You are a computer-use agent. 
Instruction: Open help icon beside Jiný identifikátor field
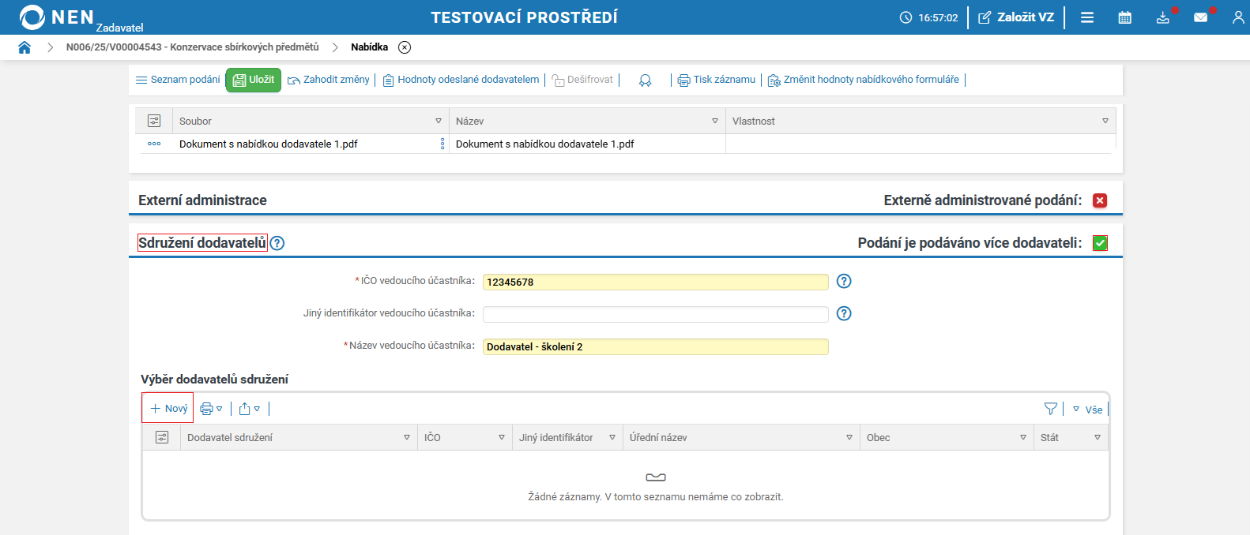click(x=844, y=313)
